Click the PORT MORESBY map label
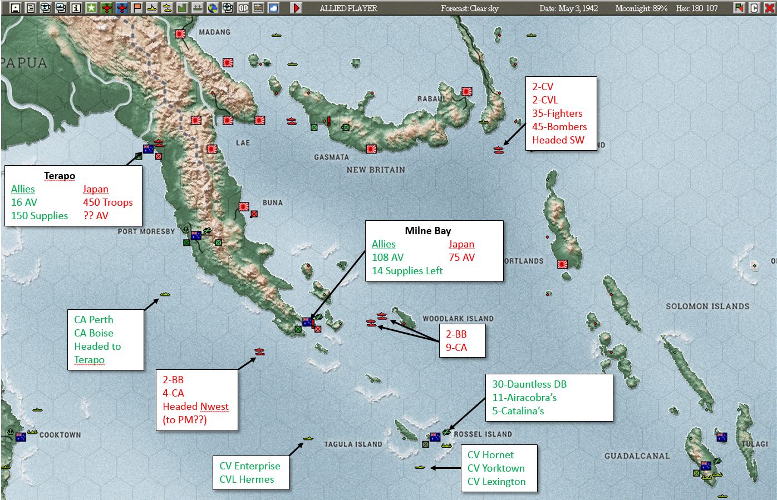The height and width of the screenshot is (500, 777). click(x=146, y=231)
